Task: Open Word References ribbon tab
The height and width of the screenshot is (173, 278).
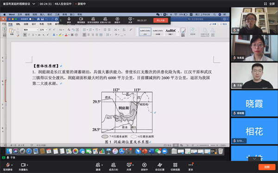Action: [49, 24]
